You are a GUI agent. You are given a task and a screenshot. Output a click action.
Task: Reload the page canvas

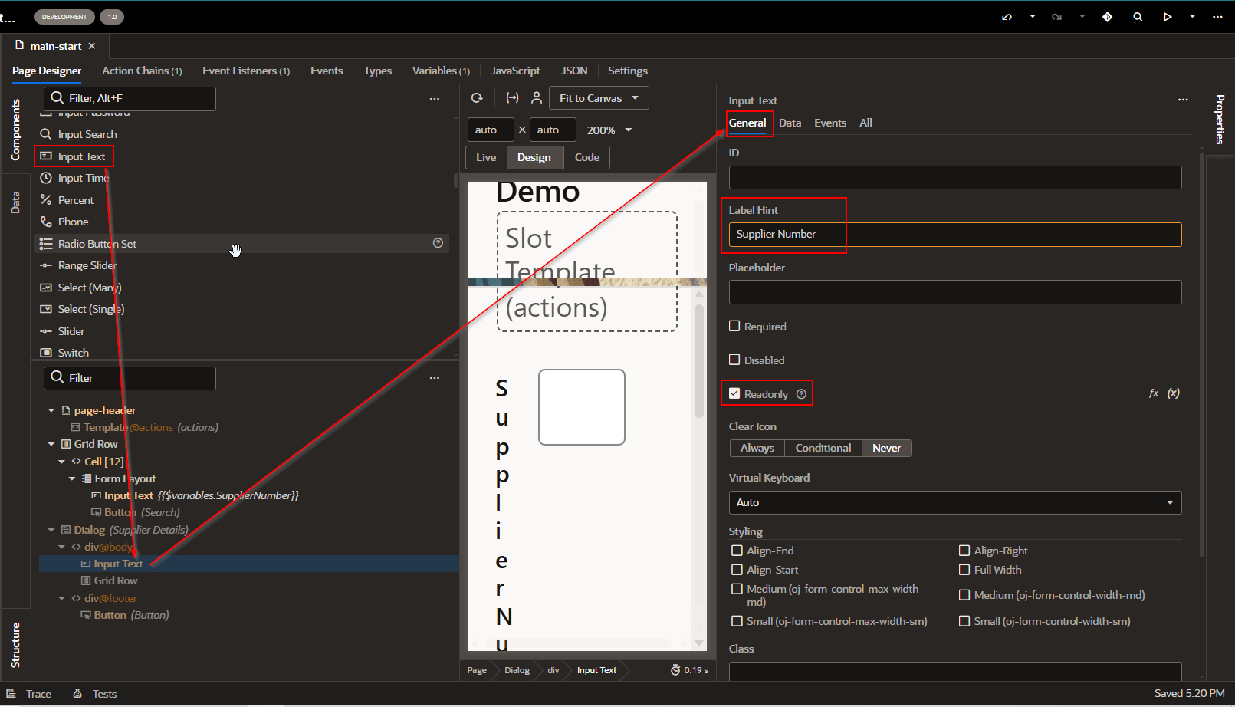coord(477,98)
